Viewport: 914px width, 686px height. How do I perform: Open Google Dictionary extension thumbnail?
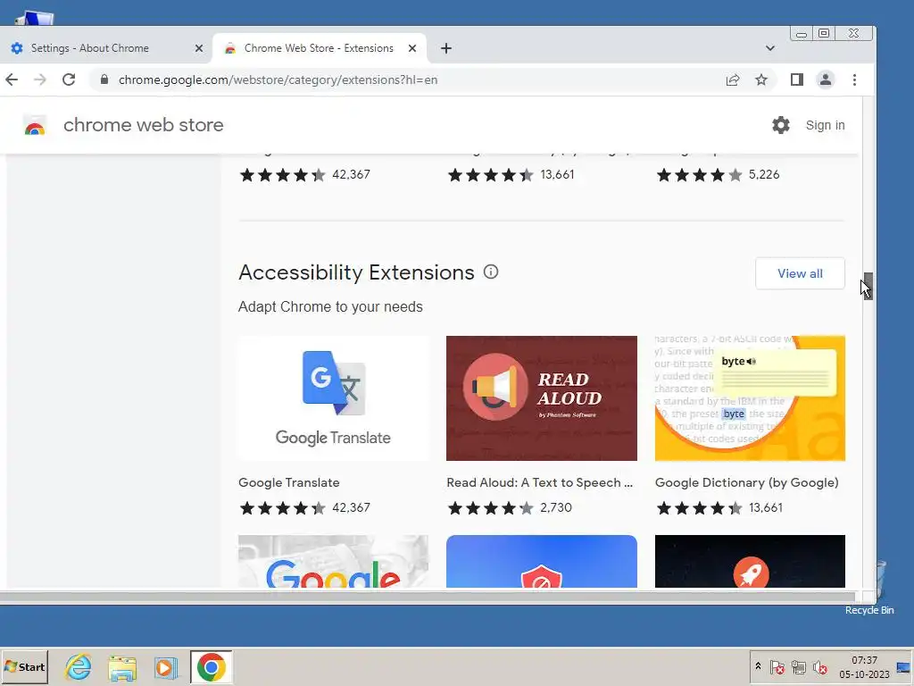pos(750,398)
